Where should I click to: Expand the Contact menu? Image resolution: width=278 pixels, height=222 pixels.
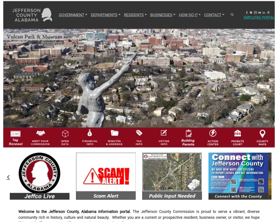tap(214, 15)
